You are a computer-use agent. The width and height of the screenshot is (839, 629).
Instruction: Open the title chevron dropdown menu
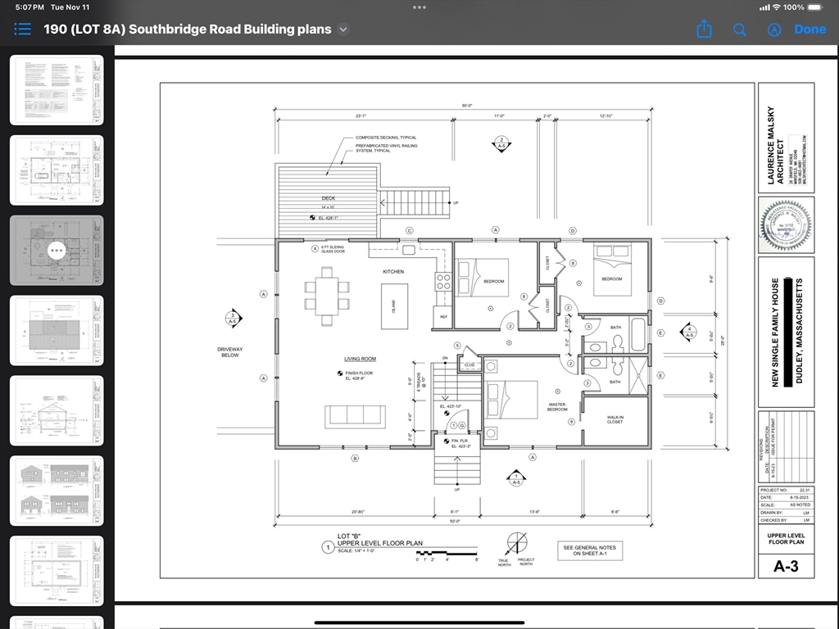(x=344, y=29)
